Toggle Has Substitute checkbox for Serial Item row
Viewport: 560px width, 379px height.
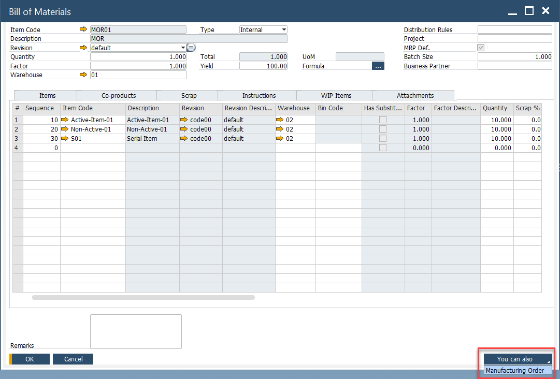coord(383,139)
